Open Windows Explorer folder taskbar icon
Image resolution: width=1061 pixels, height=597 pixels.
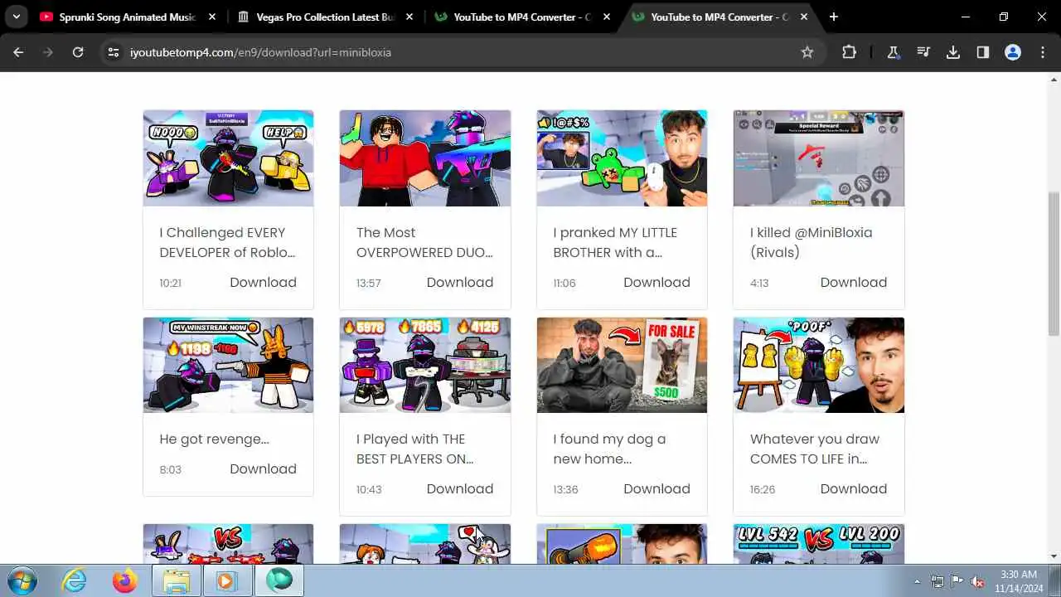coord(177,580)
